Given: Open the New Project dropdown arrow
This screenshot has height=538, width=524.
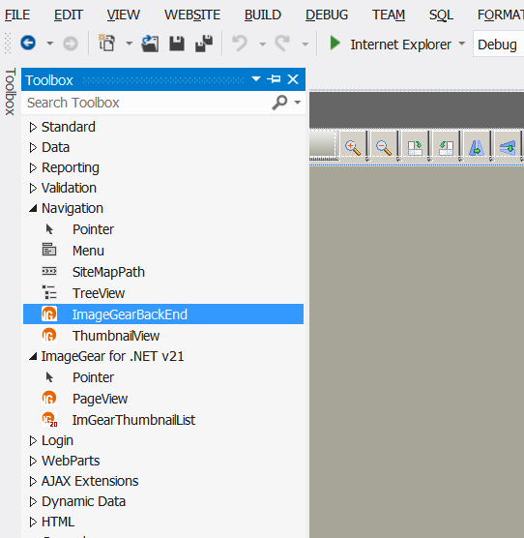Looking at the screenshot, I should coord(129,44).
